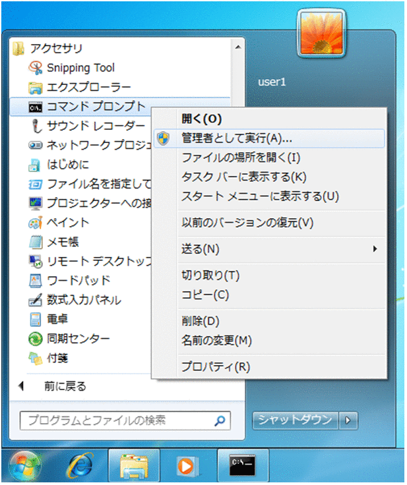Screen dimensions: 407x485
Task: Click the エクスプローラー folder icon
Action: [x=35, y=88]
